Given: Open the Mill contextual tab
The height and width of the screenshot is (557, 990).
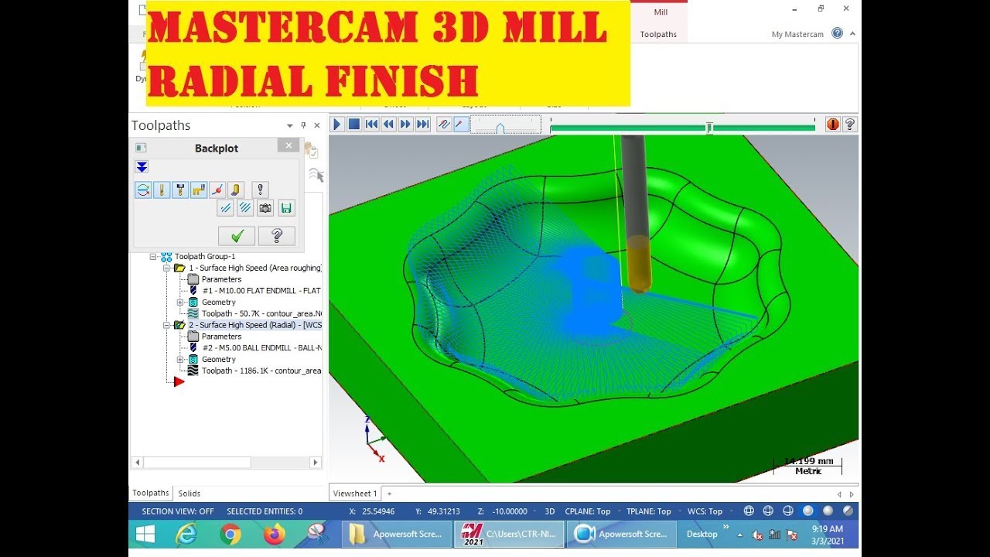Looking at the screenshot, I should (x=661, y=12).
